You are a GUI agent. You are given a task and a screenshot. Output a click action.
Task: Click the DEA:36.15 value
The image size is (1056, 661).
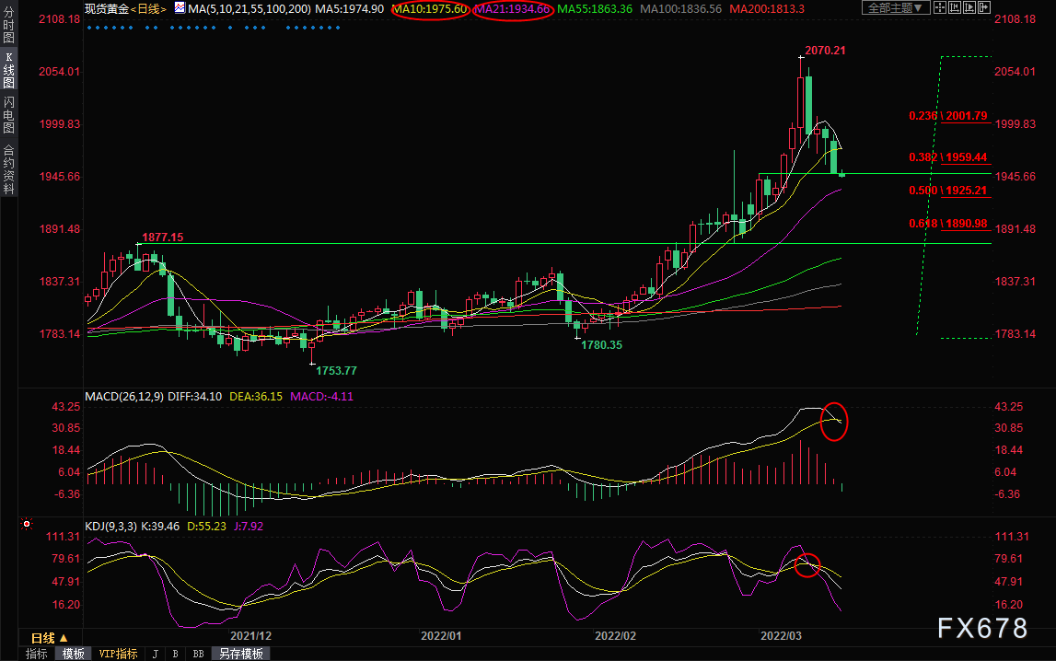pyautogui.click(x=256, y=397)
